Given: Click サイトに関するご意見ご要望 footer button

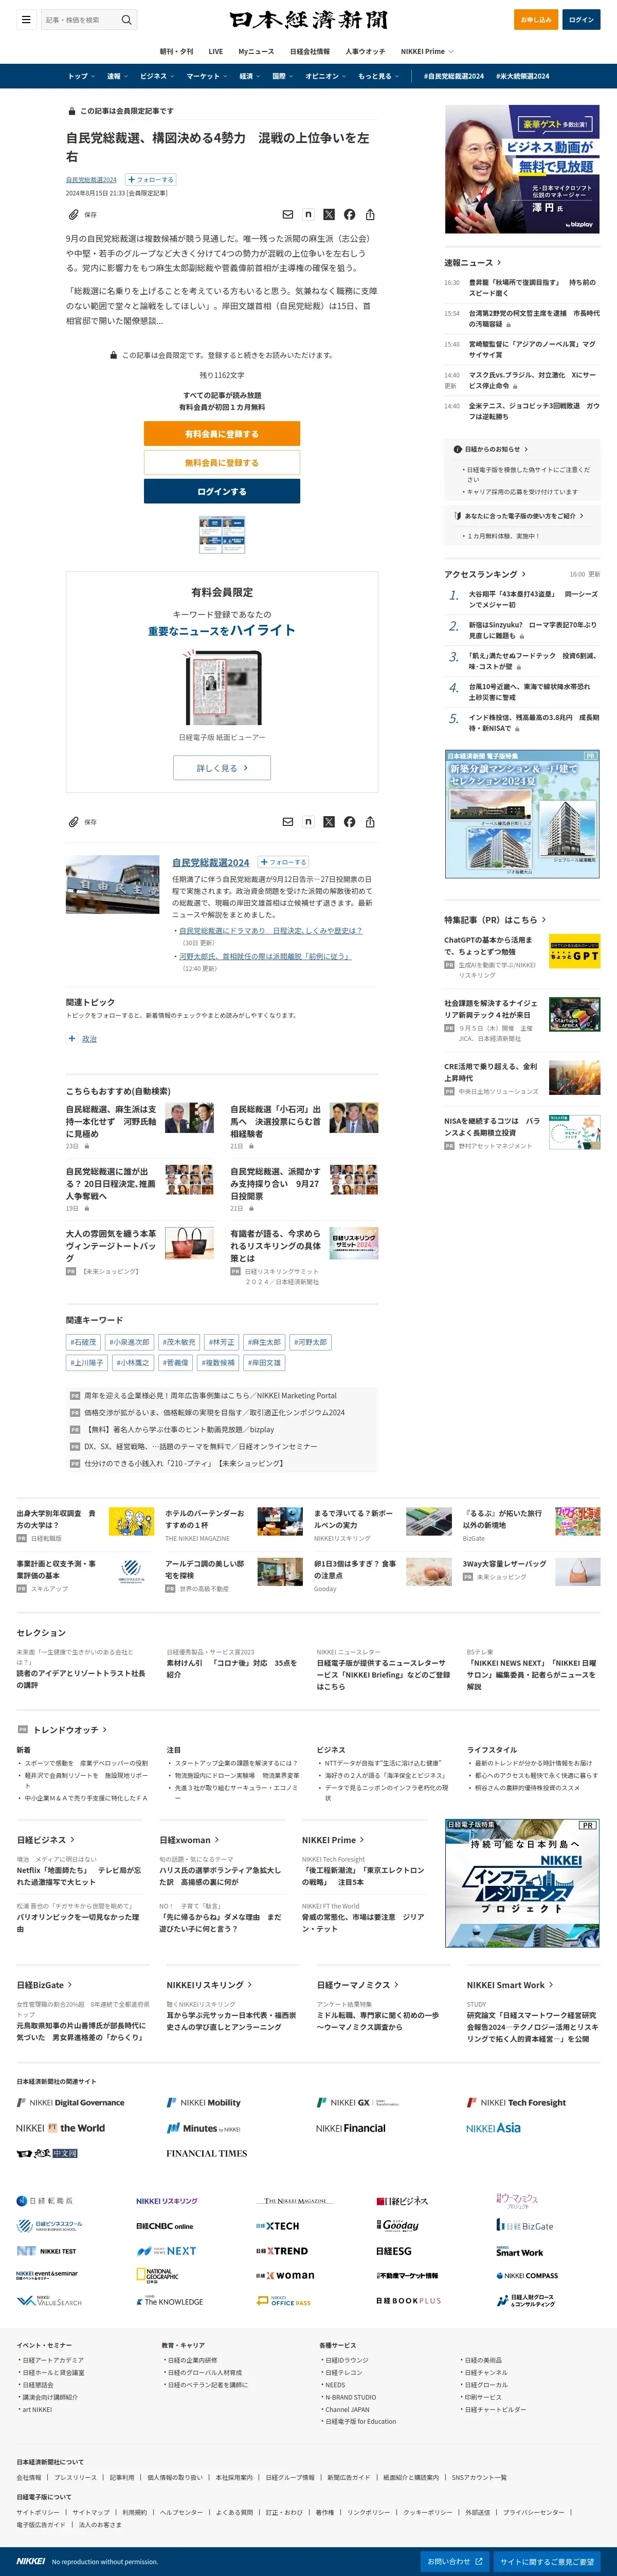Looking at the screenshot, I should point(547,2561).
